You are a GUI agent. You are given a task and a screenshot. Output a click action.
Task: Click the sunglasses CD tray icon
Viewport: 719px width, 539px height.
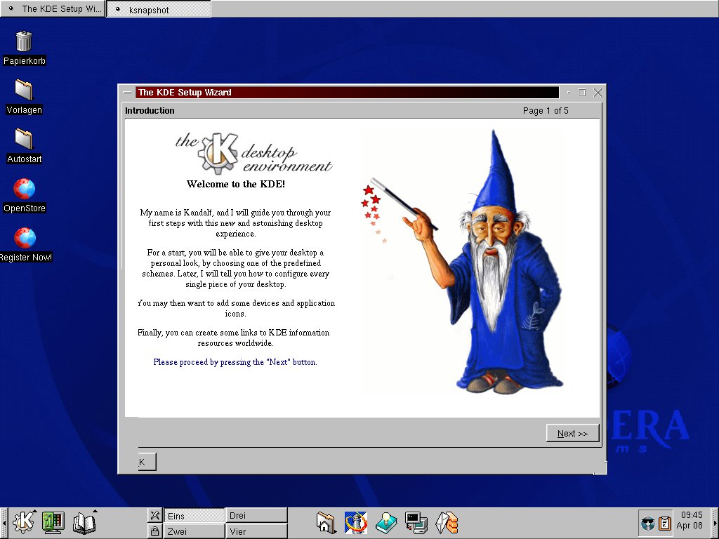[x=648, y=524]
